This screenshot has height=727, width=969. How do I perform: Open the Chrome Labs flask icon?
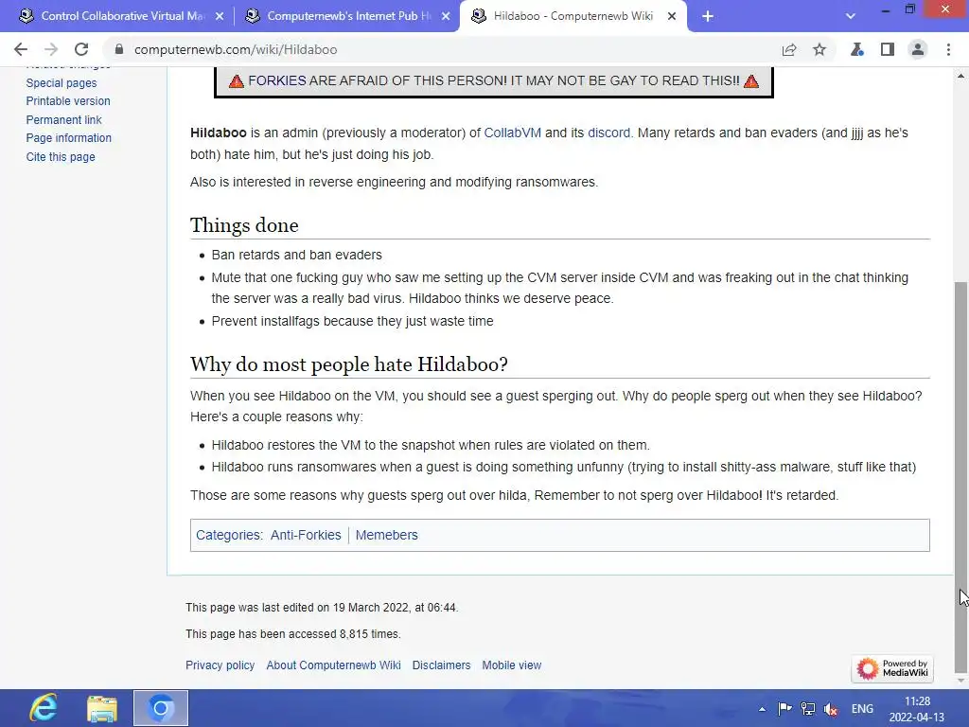857,49
